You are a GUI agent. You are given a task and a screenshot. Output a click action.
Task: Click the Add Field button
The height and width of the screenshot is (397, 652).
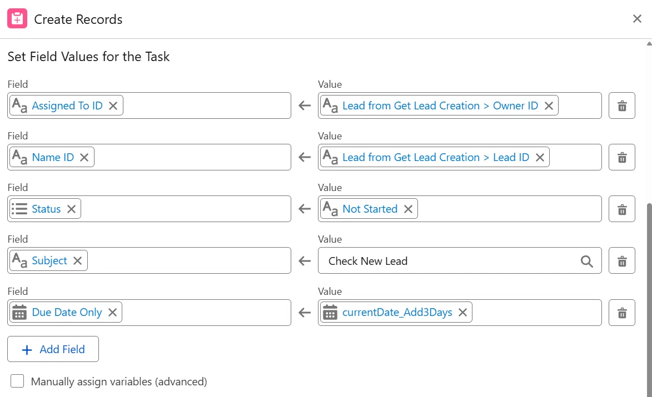click(53, 349)
